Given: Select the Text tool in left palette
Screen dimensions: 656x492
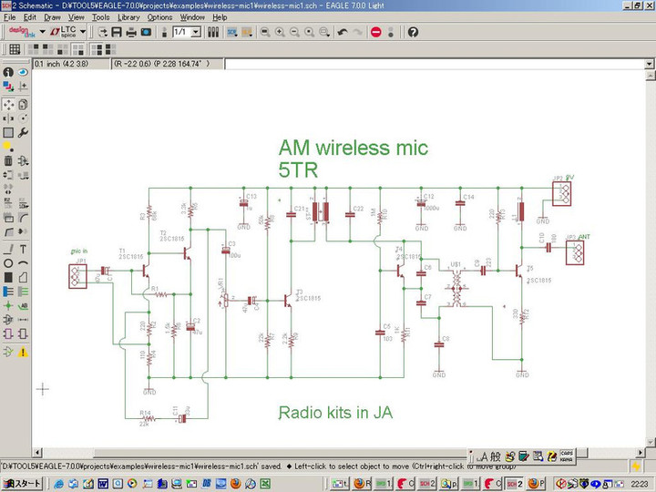Looking at the screenshot, I should coord(23,249).
